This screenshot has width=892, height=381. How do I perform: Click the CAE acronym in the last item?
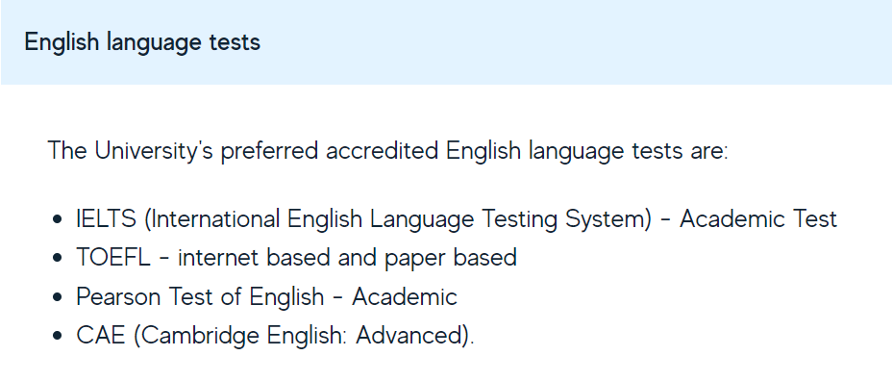pos(101,336)
